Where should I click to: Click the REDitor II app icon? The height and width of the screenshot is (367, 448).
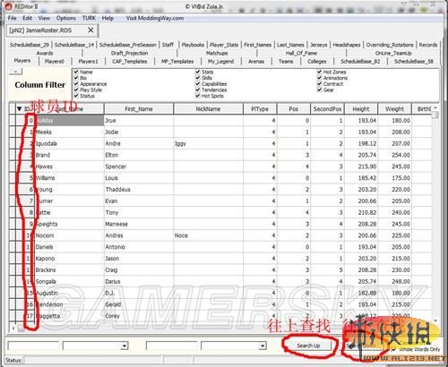[x=9, y=6]
